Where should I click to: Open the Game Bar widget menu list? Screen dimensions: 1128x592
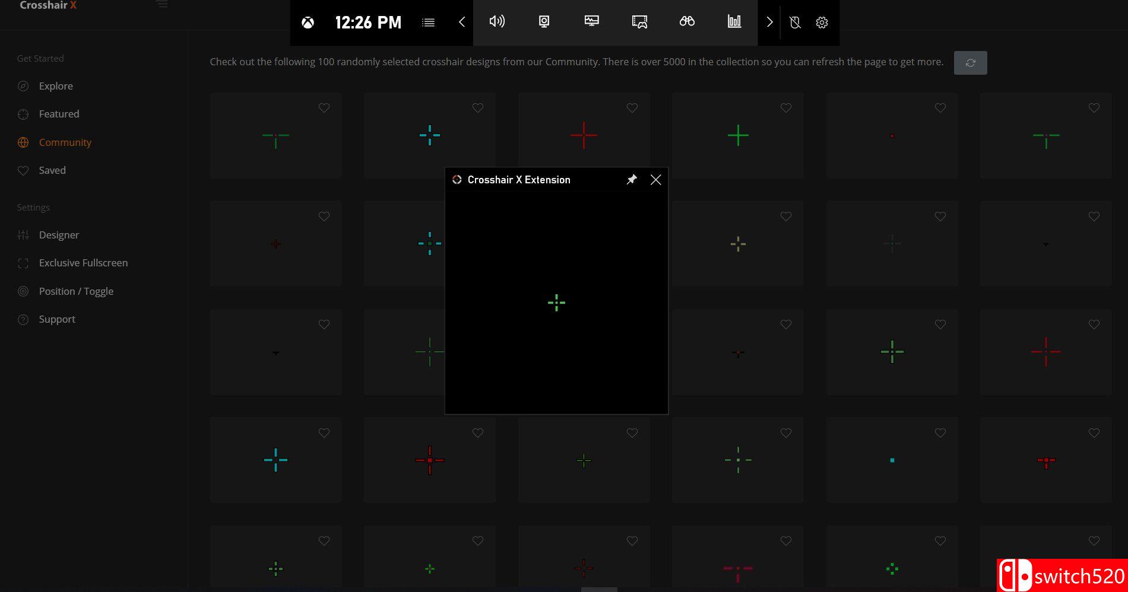[x=429, y=22]
